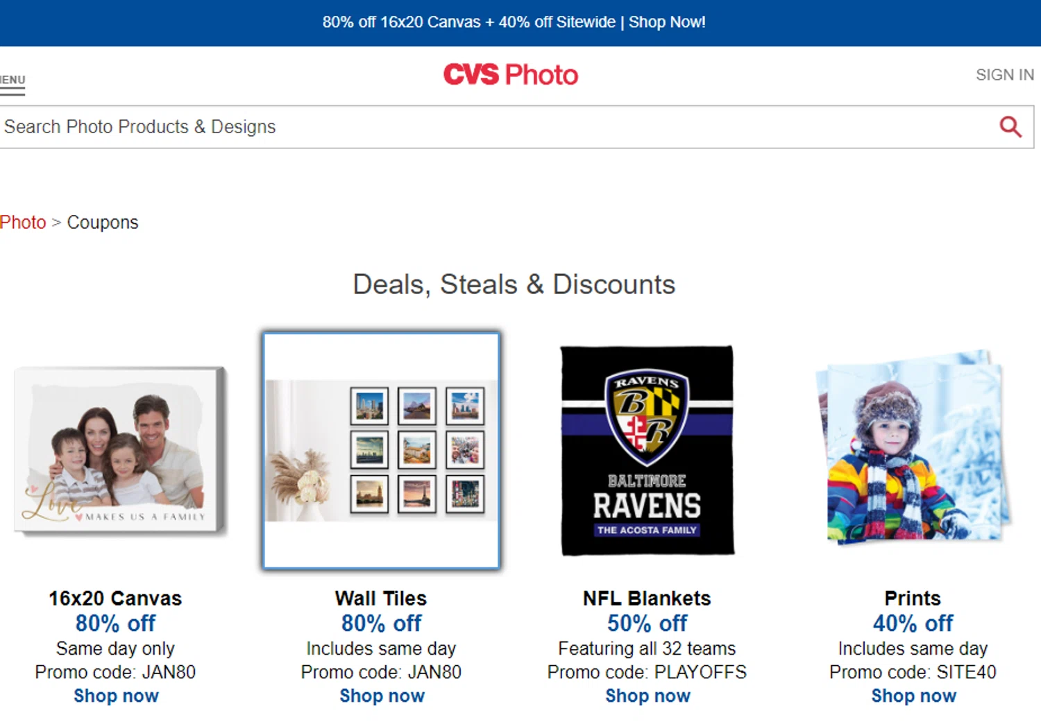Open the 16x20 Canvas title link
The image size is (1041, 724).
(x=115, y=598)
